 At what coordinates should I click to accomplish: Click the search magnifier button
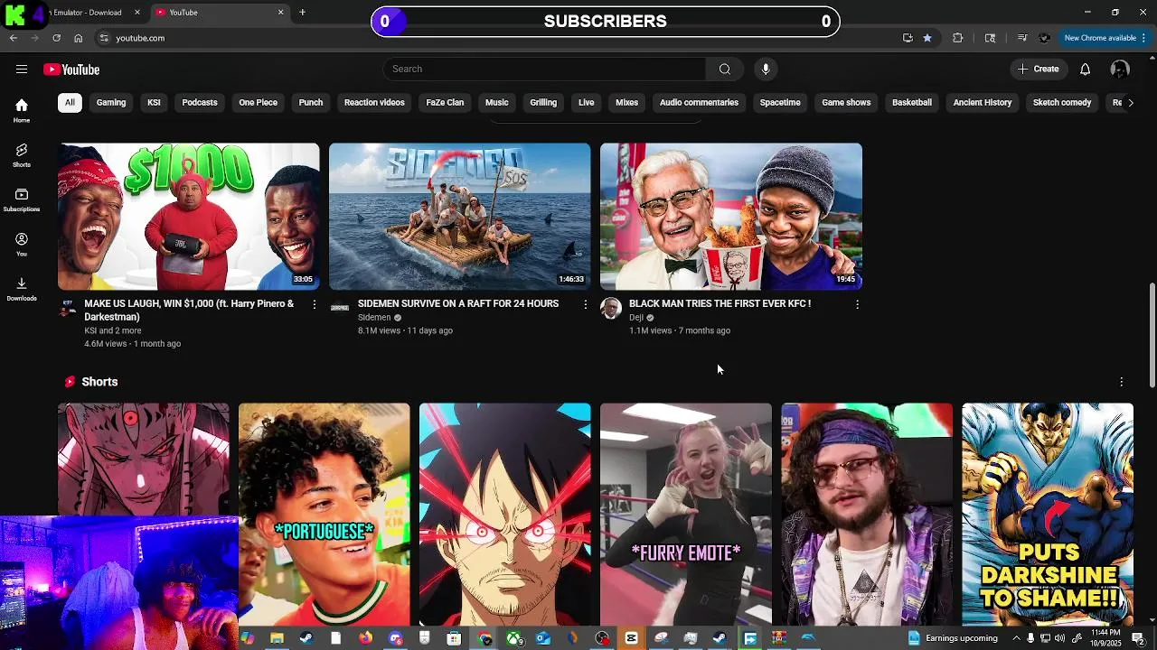click(725, 70)
